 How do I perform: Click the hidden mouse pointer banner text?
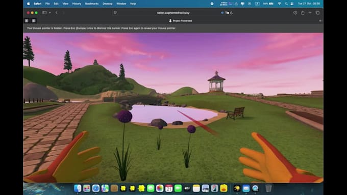coord(101,29)
